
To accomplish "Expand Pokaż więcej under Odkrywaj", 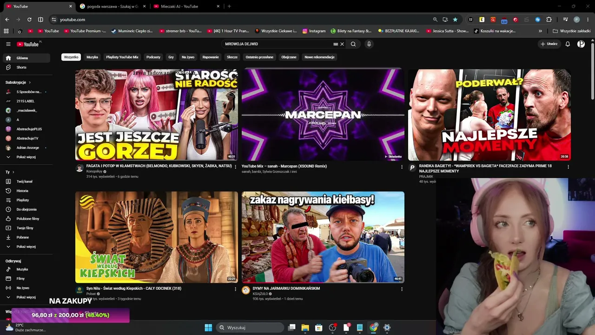I will coord(27,297).
